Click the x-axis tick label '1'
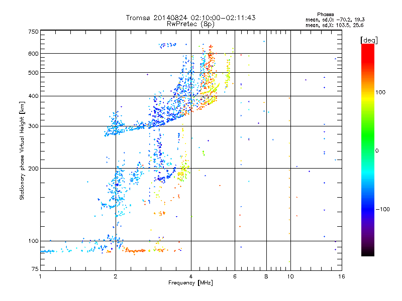 (40, 276)
